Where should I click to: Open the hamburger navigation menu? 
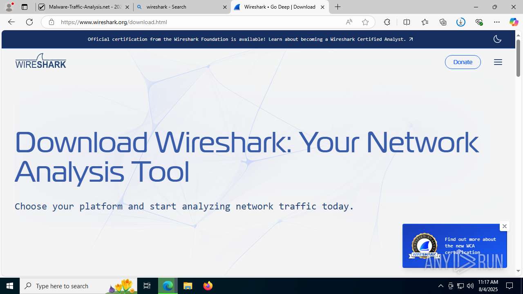click(x=498, y=62)
